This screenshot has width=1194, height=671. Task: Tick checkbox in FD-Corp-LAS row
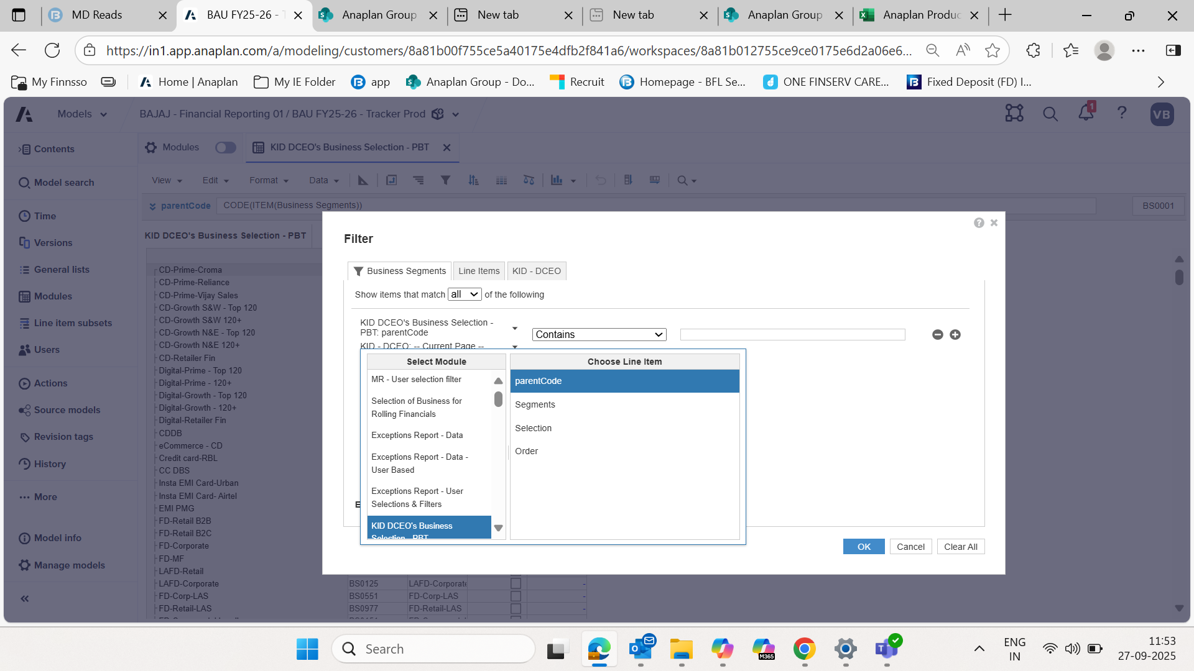click(516, 596)
